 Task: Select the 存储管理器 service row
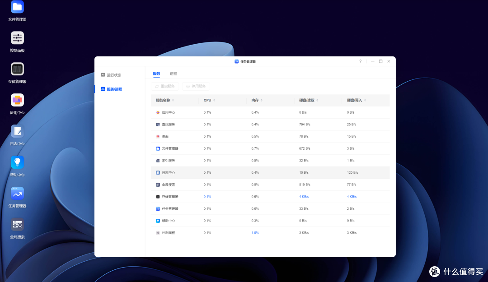click(x=170, y=197)
